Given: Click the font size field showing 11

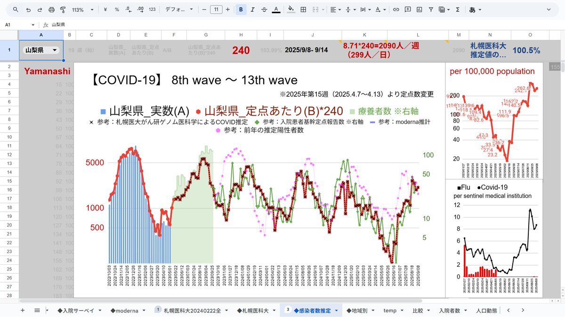Looking at the screenshot, I should 216,9.
